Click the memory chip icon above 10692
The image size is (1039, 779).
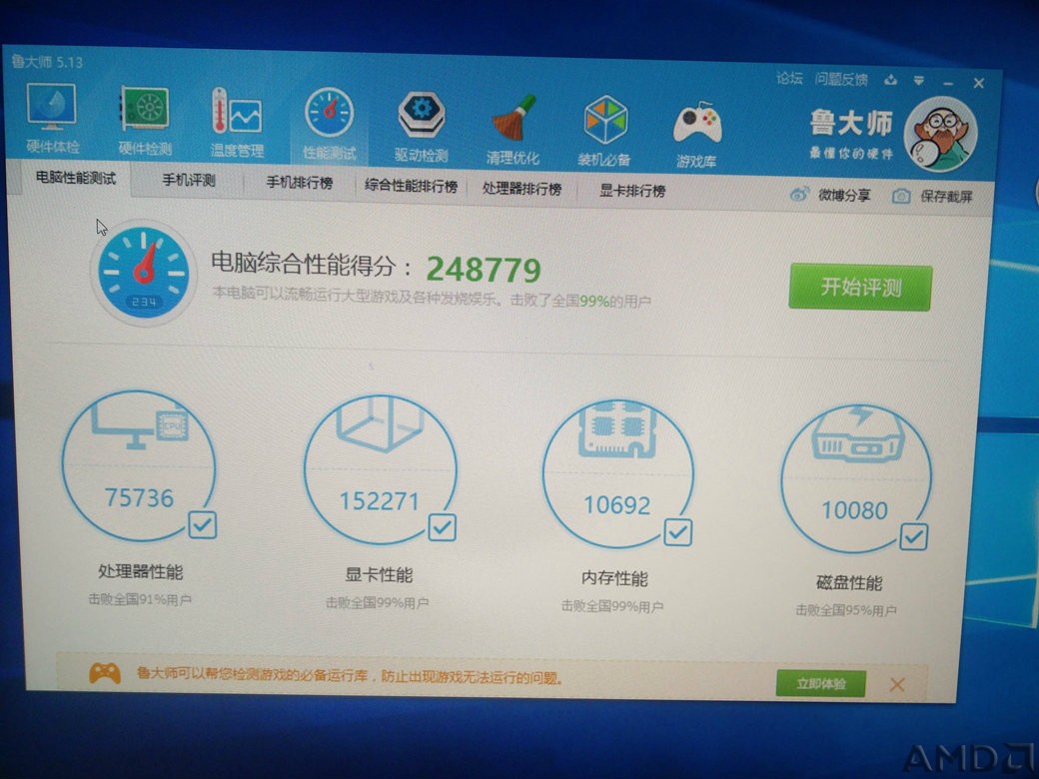[x=617, y=429]
